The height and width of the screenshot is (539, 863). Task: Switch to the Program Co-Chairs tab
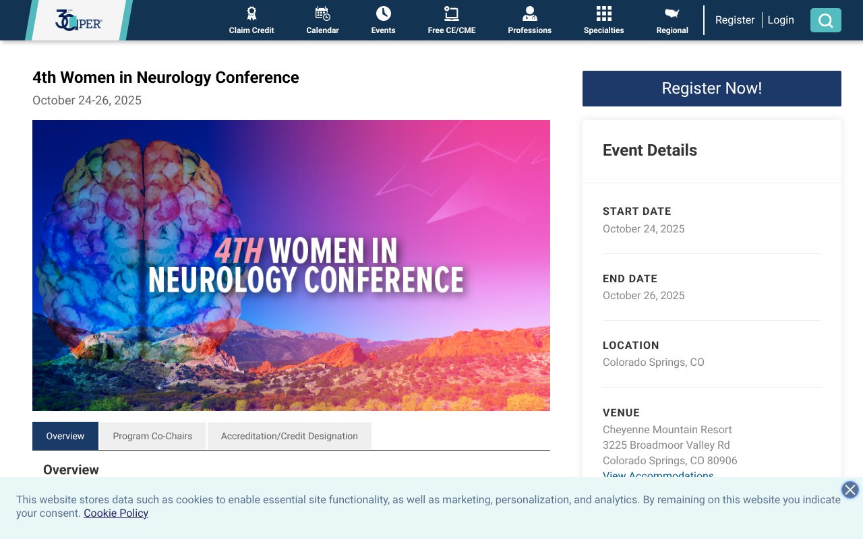tap(152, 436)
